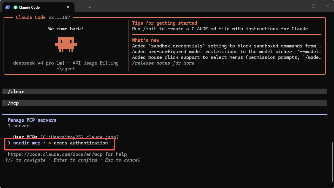334x188 pixels.
Task: Click the selection arrow beside nordic-mcp
Action: [9, 143]
